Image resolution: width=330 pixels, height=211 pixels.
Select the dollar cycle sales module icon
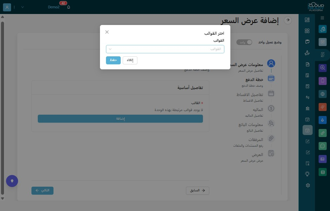[x=322, y=55]
